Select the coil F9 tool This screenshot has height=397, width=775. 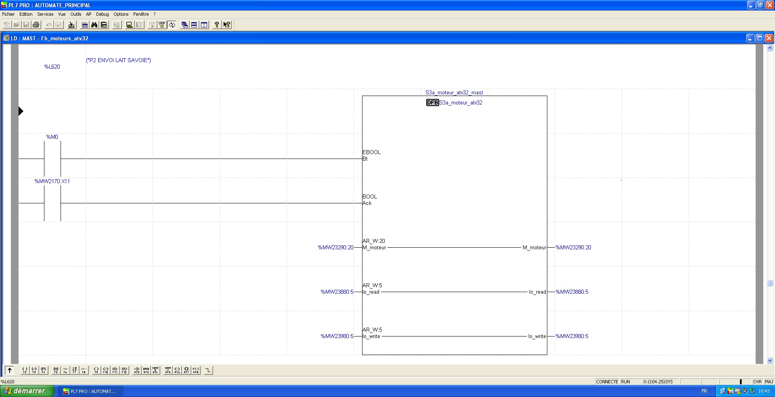[96, 370]
